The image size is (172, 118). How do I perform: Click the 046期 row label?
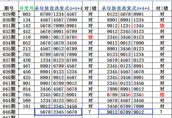click(x=9, y=112)
